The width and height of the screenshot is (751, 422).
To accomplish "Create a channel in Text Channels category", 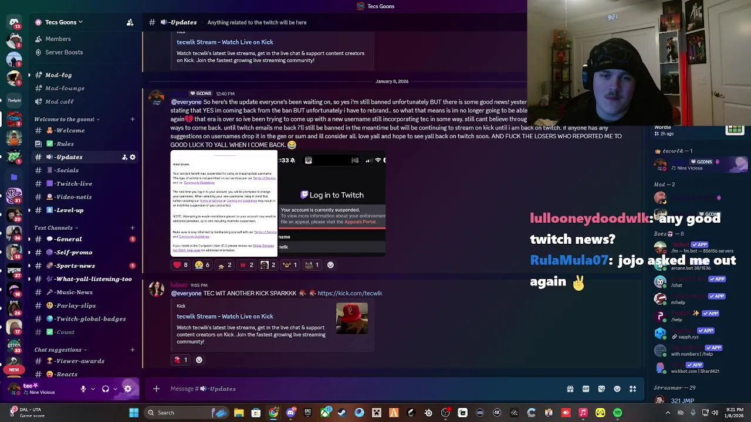I will (132, 227).
